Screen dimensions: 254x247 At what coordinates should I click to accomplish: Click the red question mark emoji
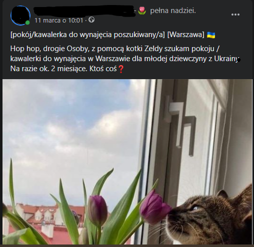coord(120,69)
